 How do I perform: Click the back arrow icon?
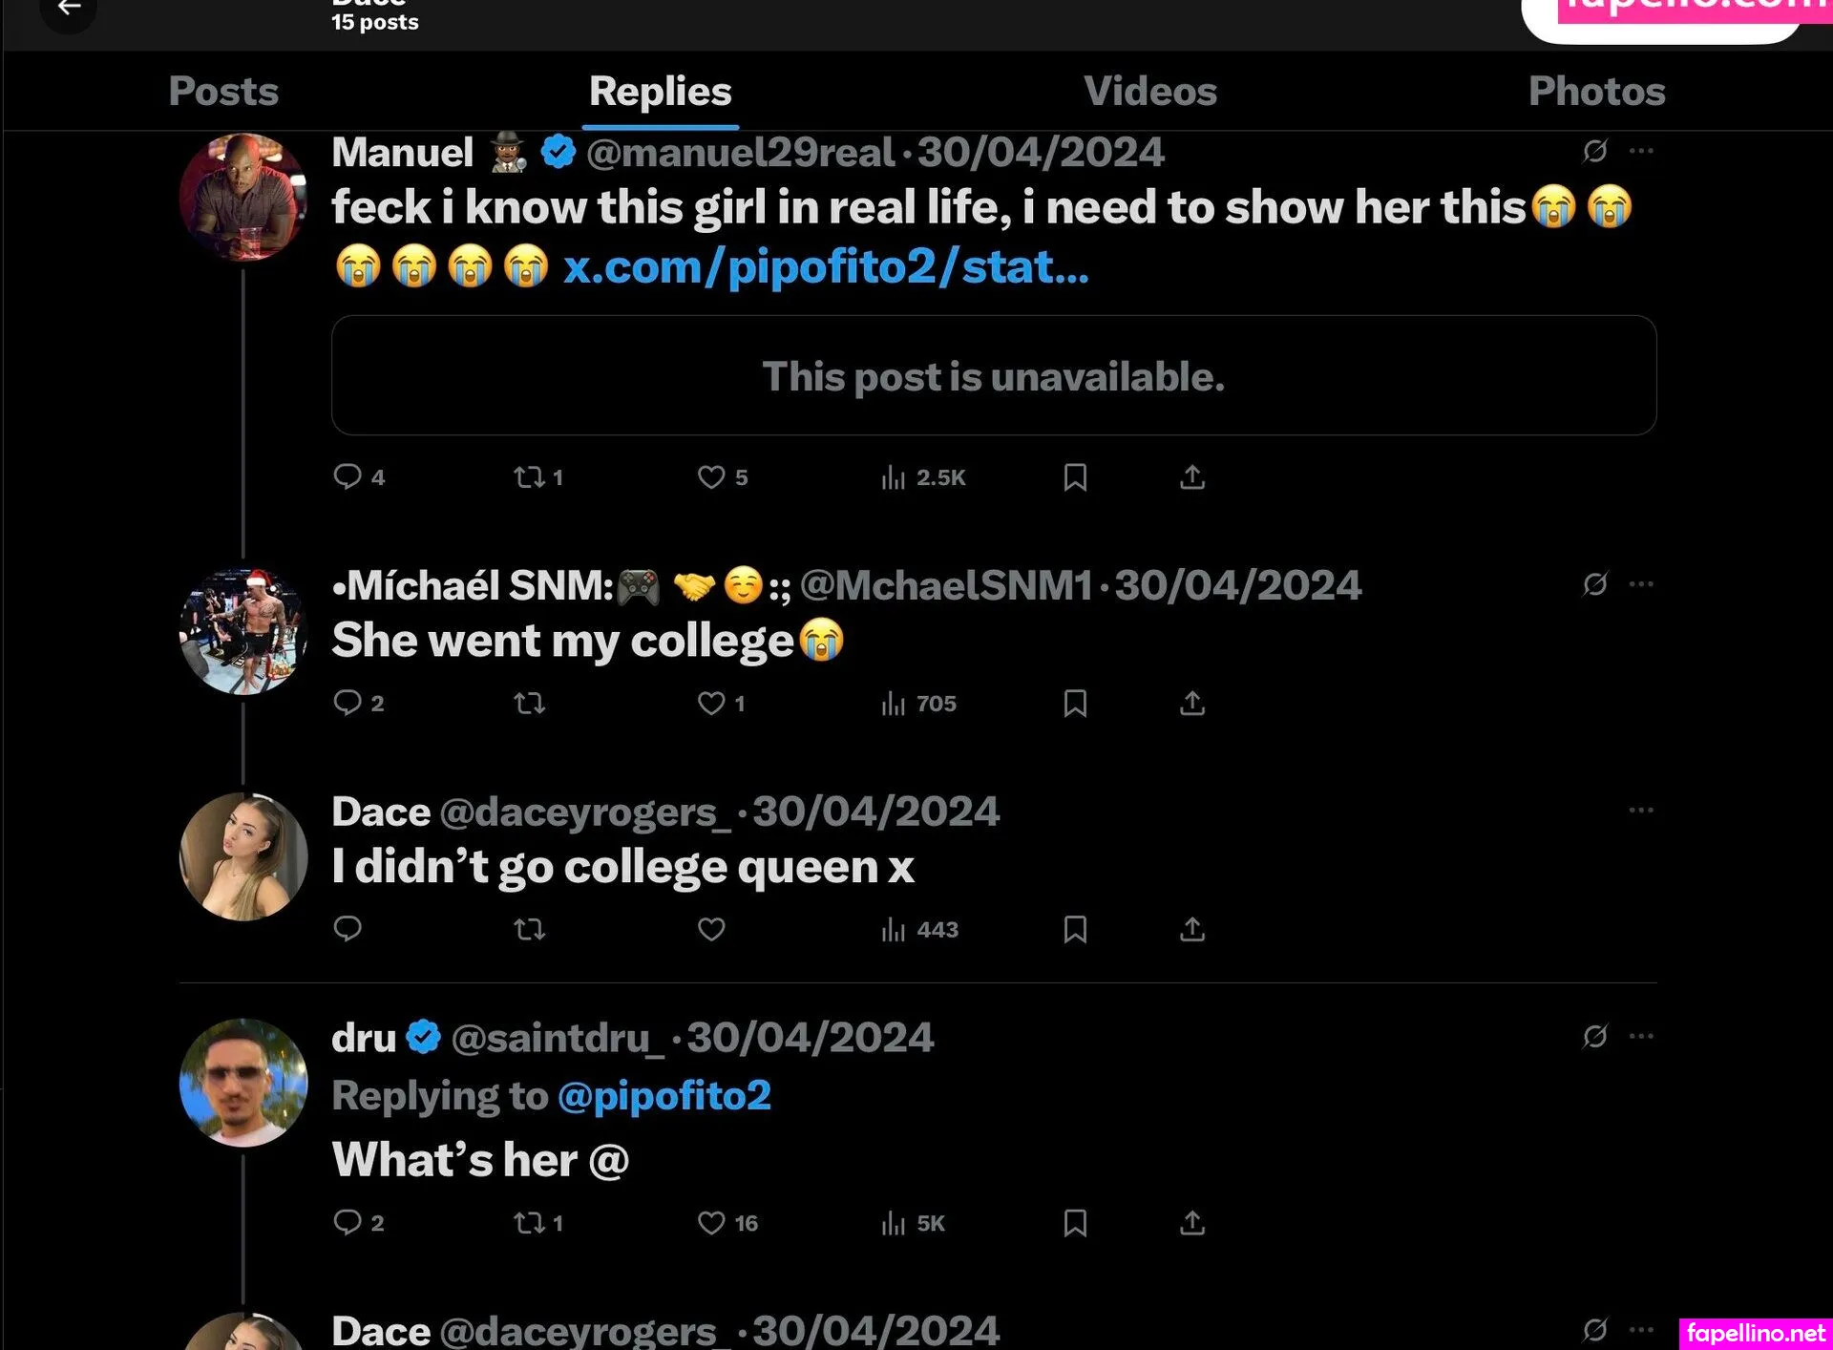point(69,9)
